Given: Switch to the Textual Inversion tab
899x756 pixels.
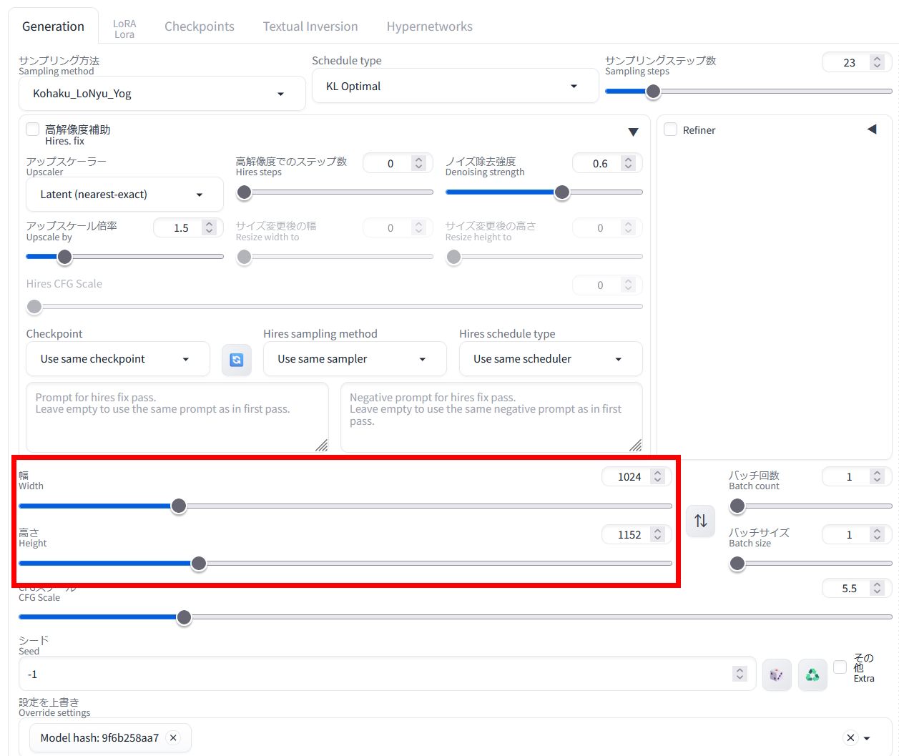Looking at the screenshot, I should coord(310,26).
